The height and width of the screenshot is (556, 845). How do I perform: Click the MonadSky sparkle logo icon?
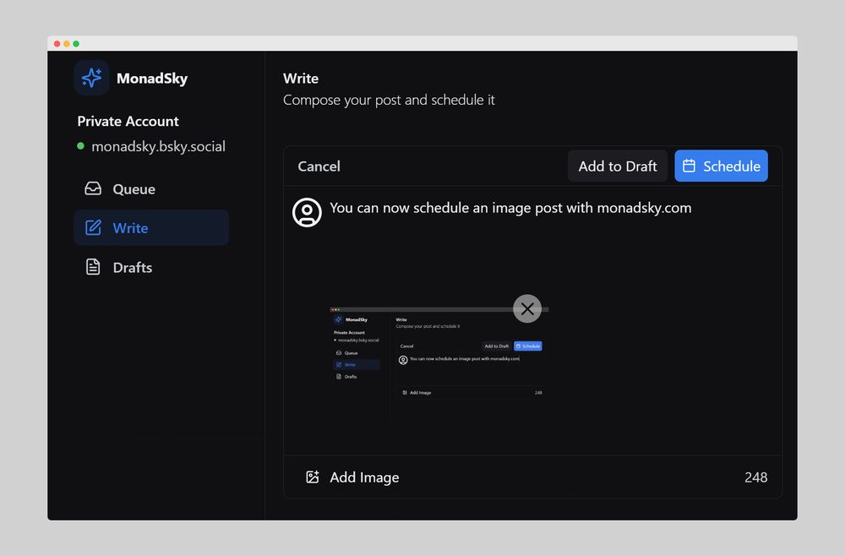point(91,78)
